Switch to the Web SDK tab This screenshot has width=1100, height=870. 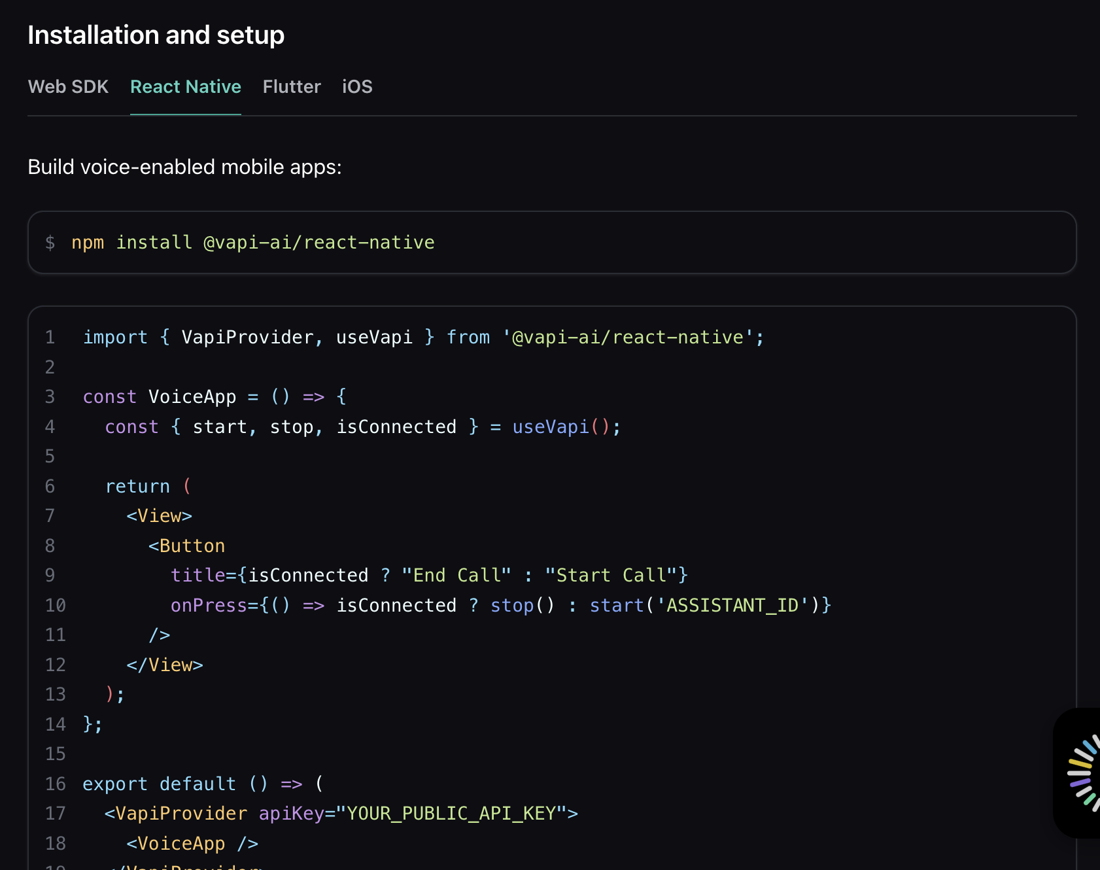pyautogui.click(x=68, y=87)
